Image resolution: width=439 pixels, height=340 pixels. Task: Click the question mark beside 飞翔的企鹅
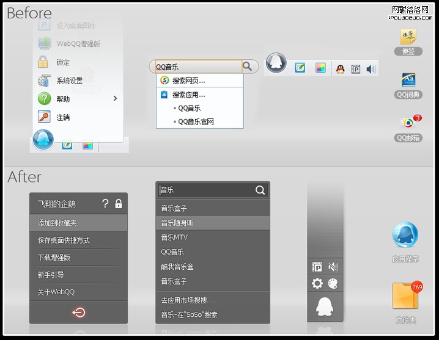pyautogui.click(x=105, y=204)
